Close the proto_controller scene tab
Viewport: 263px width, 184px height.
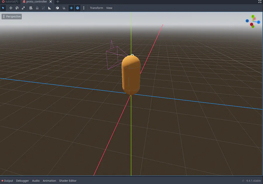[51, 2]
